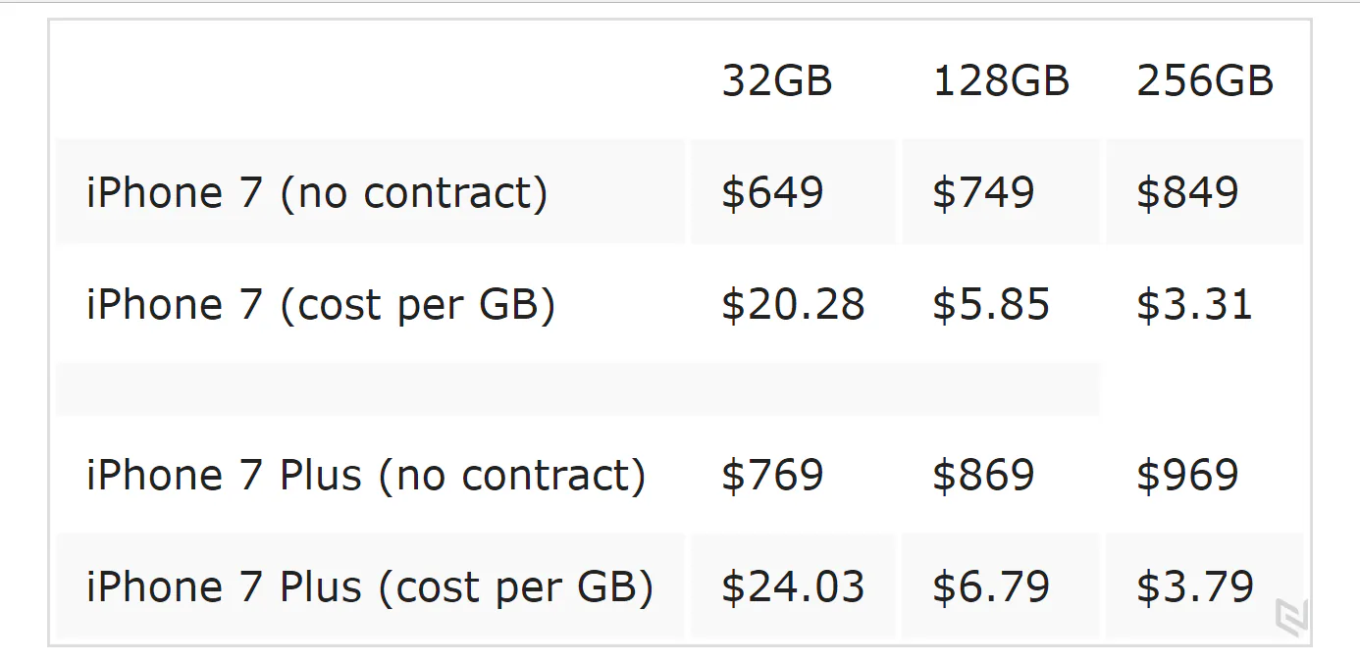Select the $649 price cell

[772, 192]
